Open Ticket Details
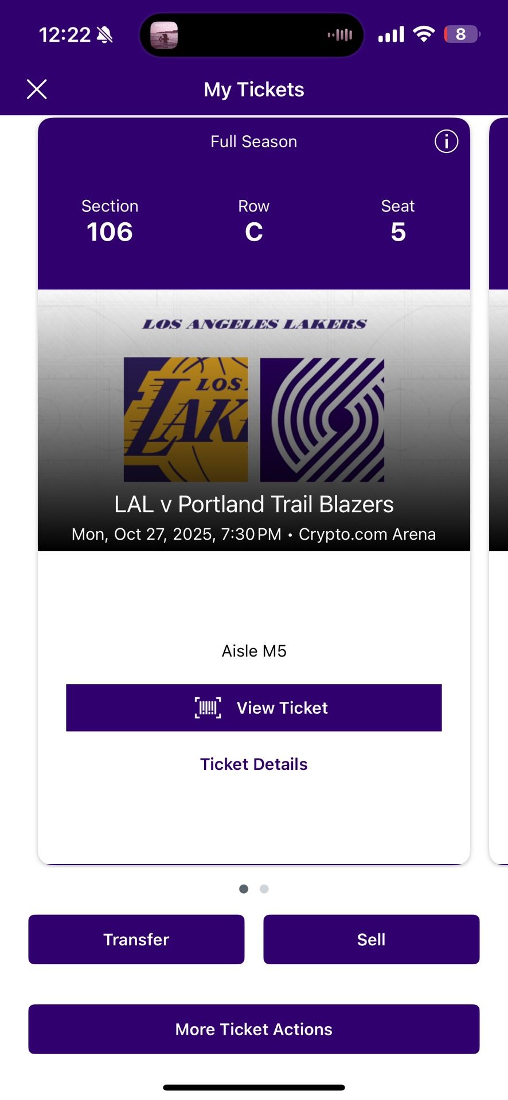This screenshot has width=508, height=1100. [x=254, y=764]
